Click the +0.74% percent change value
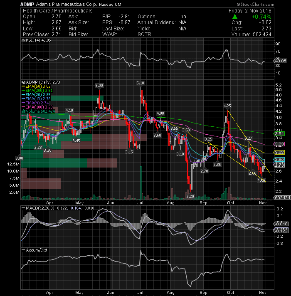The width and height of the screenshot is (291, 296). coord(261,17)
